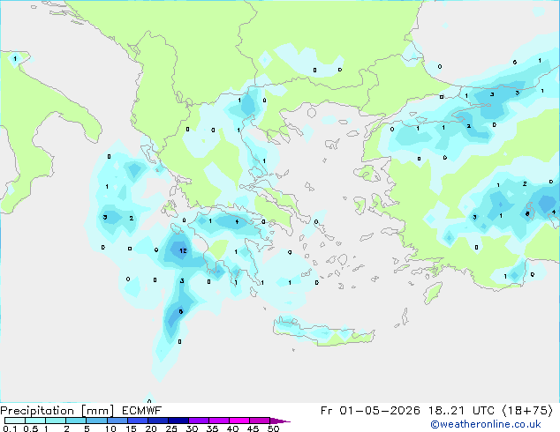
Task: Select the legend swatch between 0.5 and 1
Action: click(x=35, y=421)
